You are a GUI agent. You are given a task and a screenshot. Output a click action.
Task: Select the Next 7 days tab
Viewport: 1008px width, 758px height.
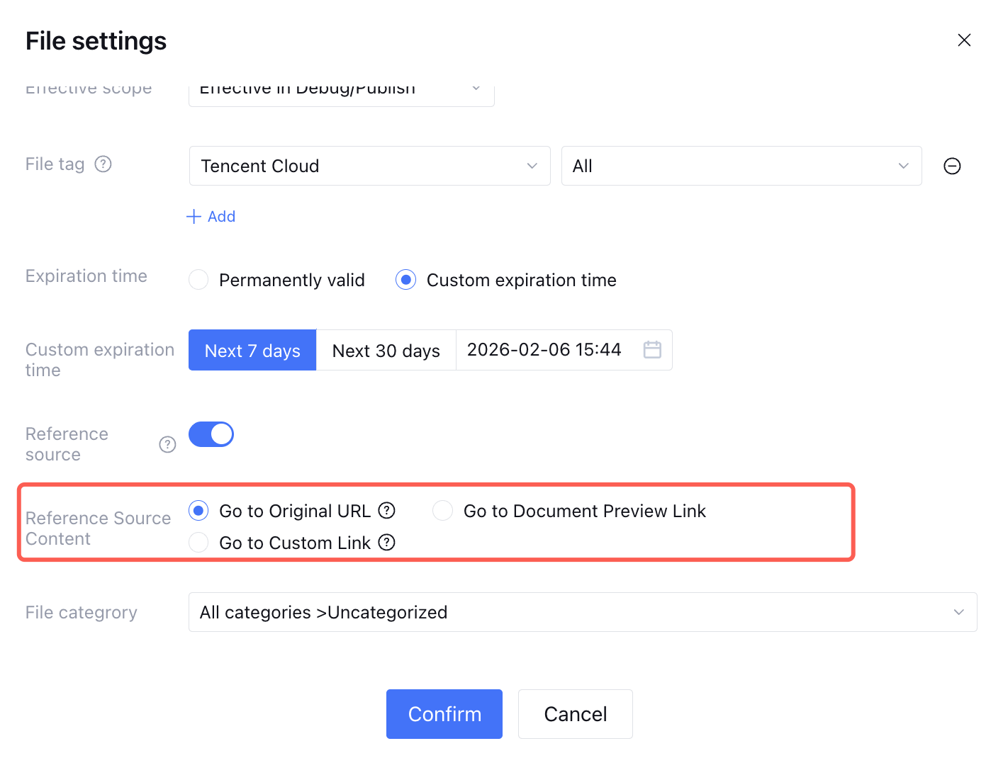click(x=252, y=350)
